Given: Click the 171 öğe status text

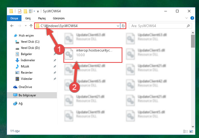Looking at the screenshot, I should [15, 131].
